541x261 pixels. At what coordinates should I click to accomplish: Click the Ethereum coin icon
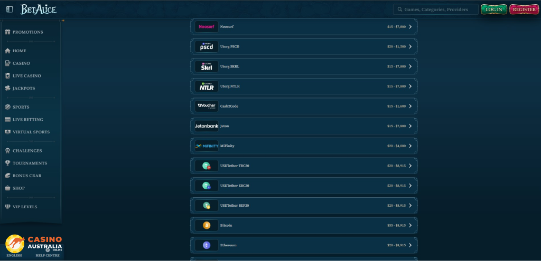click(207, 245)
